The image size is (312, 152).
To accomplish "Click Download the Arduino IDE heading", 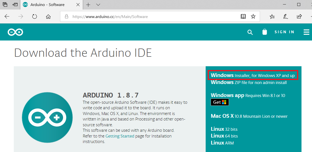I will coord(83,53).
